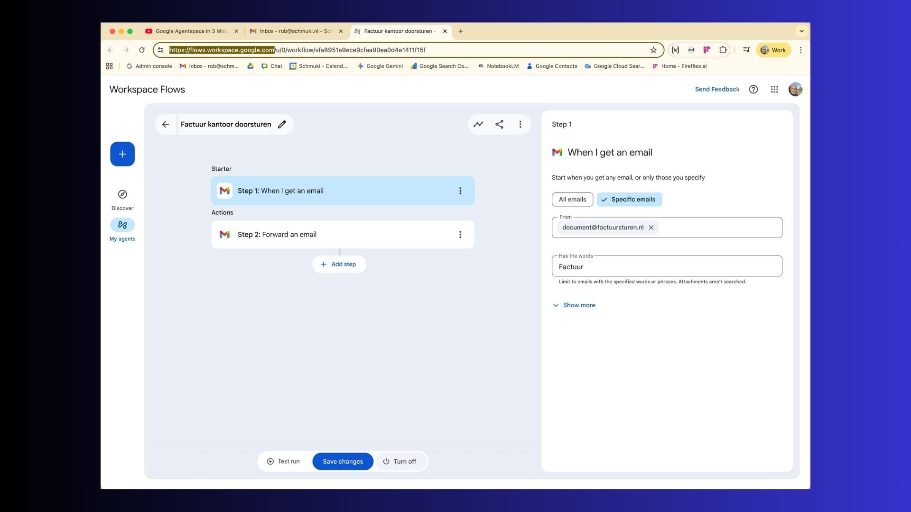Click the blue plus create button
The image size is (911, 512).
122,154
